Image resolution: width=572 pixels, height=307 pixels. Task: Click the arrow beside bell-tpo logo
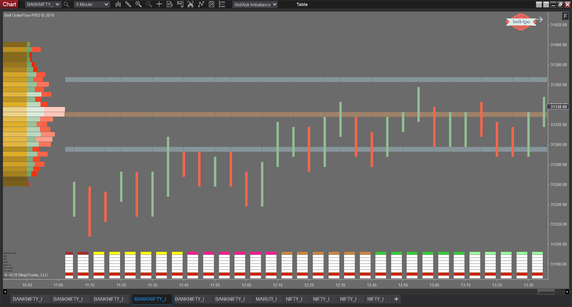[540, 20]
